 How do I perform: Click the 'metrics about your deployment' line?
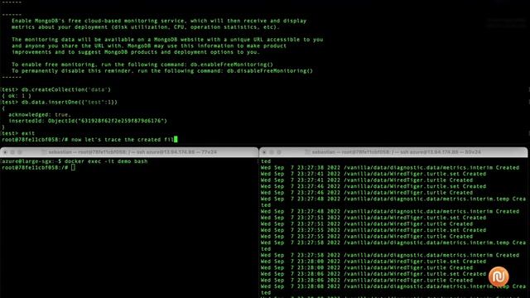coord(146,27)
